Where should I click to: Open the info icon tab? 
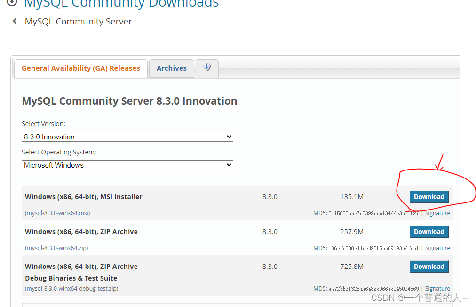click(x=207, y=68)
